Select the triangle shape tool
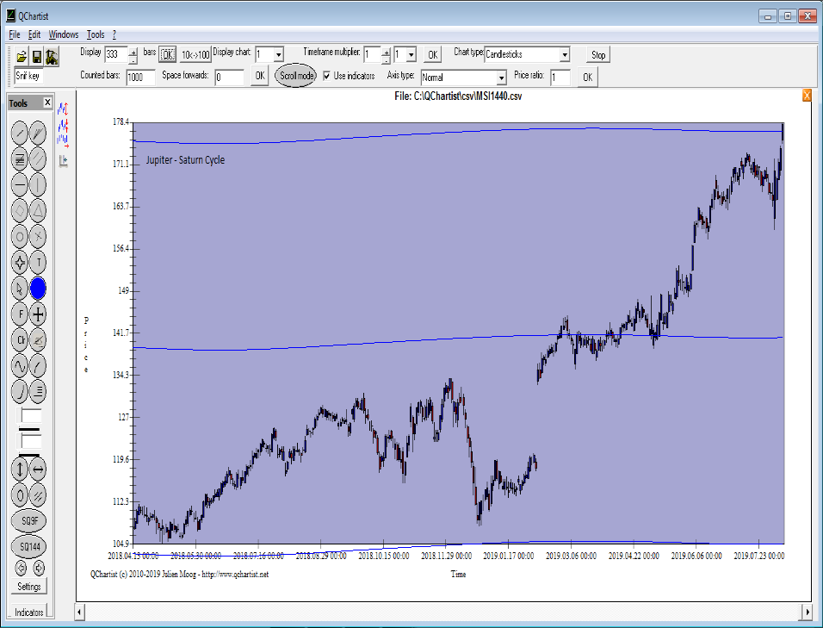The image size is (823, 628). (39, 210)
